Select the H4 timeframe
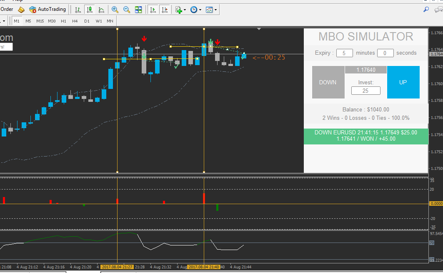The height and width of the screenshot is (273, 443). point(75,21)
